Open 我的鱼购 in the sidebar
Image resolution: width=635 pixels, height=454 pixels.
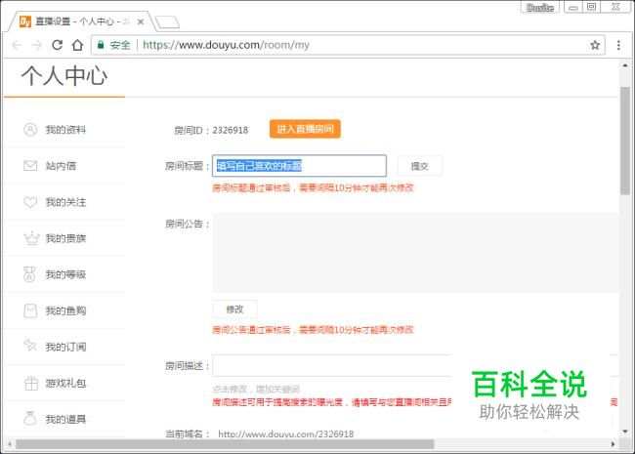point(64,310)
